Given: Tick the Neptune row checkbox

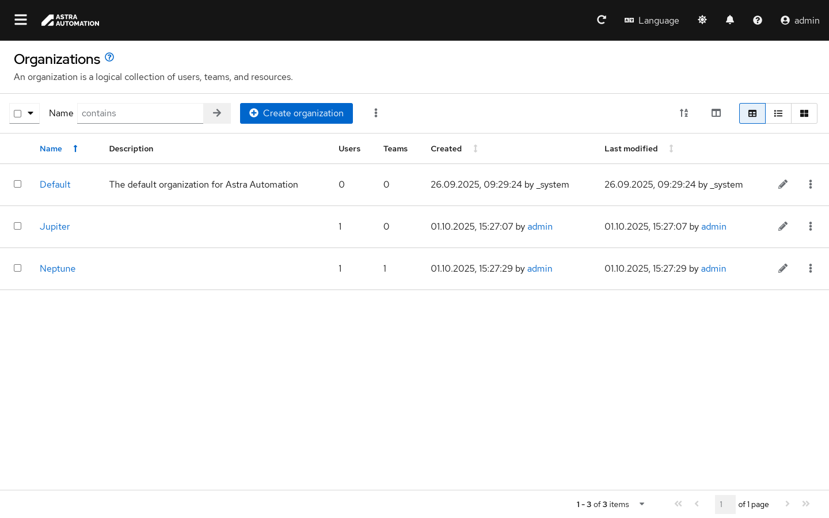Looking at the screenshot, I should [x=18, y=268].
